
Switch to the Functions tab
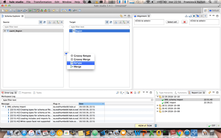(x=182, y=93)
